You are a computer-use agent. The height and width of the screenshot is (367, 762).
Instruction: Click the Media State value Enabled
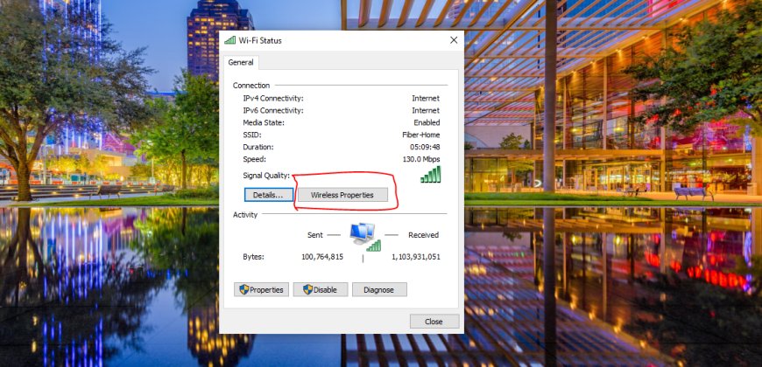point(427,122)
